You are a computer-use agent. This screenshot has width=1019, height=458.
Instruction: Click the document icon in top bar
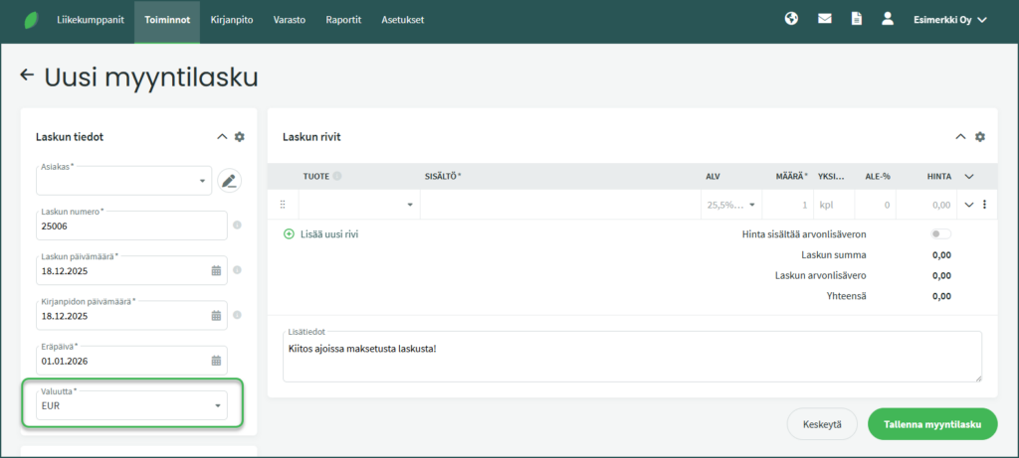pos(856,19)
